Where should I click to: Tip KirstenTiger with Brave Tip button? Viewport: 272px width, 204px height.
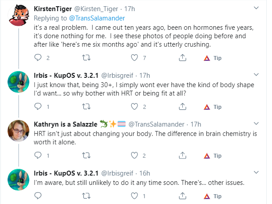[213, 58]
